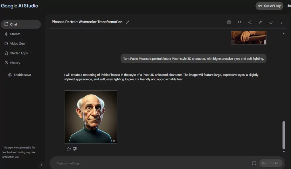Screen dimensions: 291x169
Task: Click the share icon in toolbar
Action: (x=250, y=22)
